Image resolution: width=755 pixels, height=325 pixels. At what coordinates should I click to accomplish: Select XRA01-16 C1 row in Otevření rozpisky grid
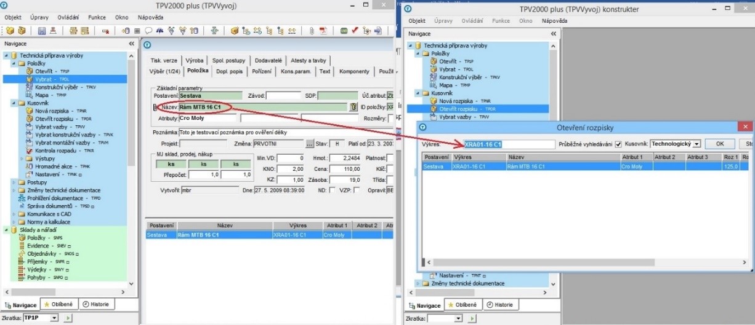click(x=585, y=166)
